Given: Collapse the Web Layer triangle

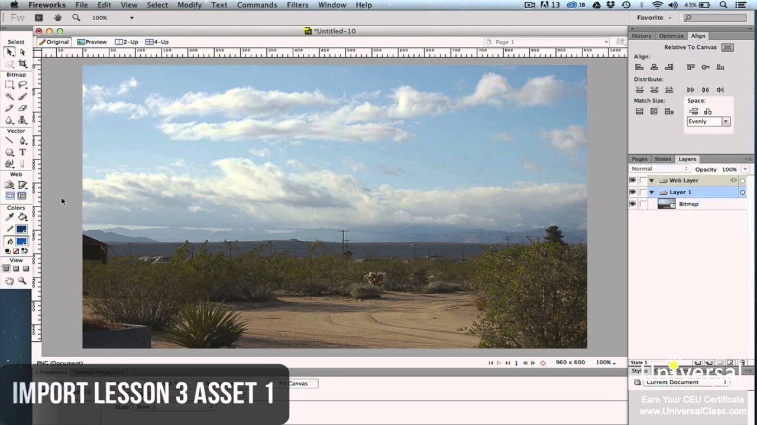Looking at the screenshot, I should (652, 181).
